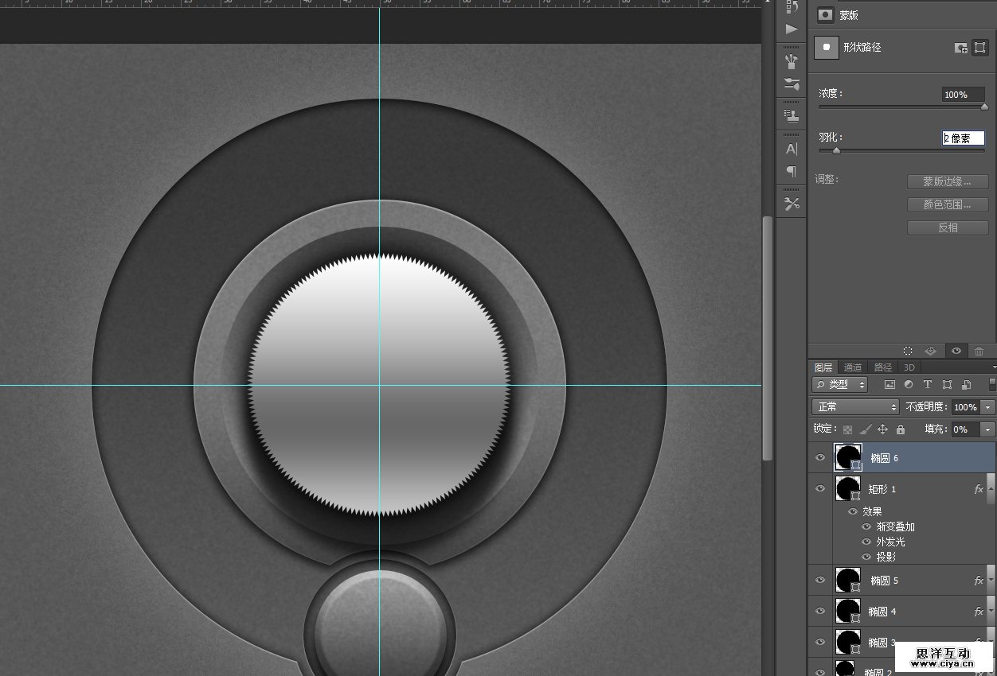Open the 不透明度 opacity dropdown arrow
Image resolution: width=997 pixels, height=676 pixels.
coord(988,407)
